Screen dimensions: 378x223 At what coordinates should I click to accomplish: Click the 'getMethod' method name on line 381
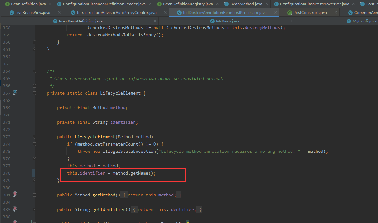[x=104, y=195]
